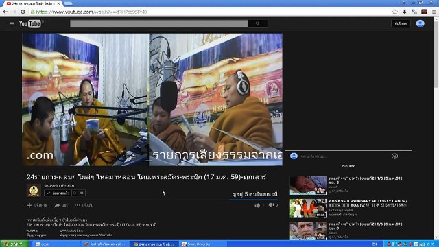This screenshot has width=439, height=247.
Task: Click the download arrow extension icon
Action: (x=405, y=12)
